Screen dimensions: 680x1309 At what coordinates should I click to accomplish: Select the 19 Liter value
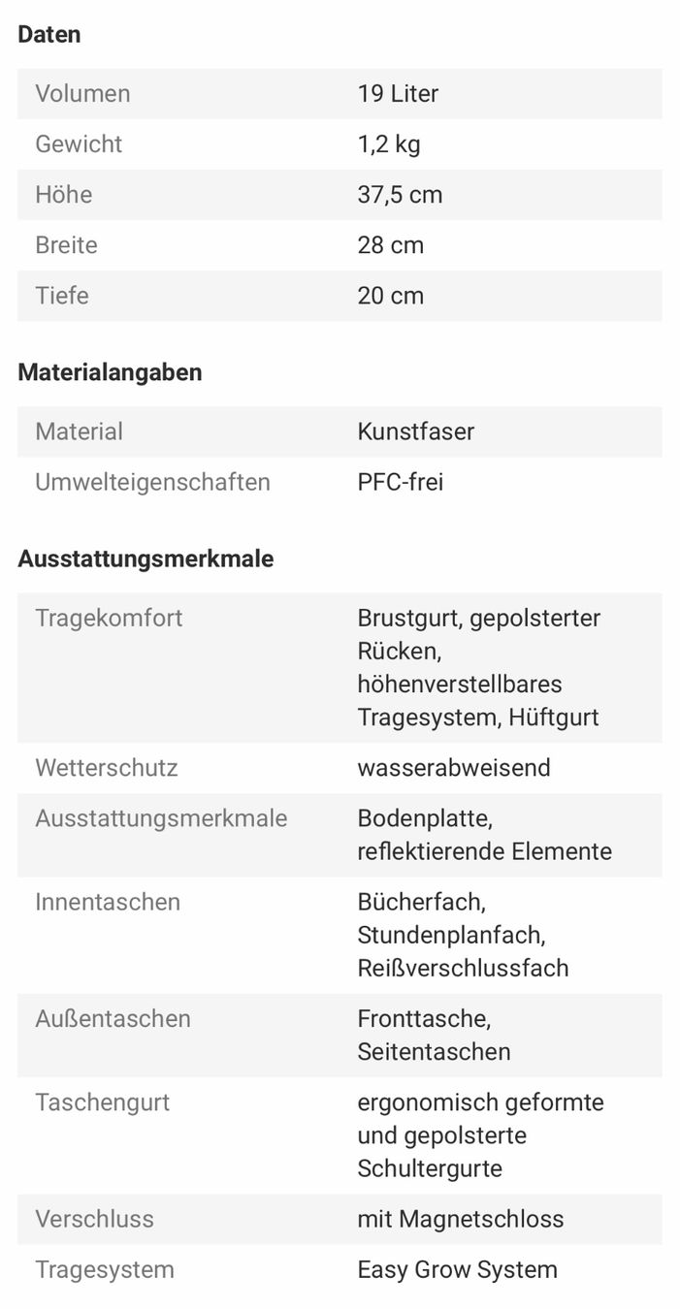(x=398, y=94)
